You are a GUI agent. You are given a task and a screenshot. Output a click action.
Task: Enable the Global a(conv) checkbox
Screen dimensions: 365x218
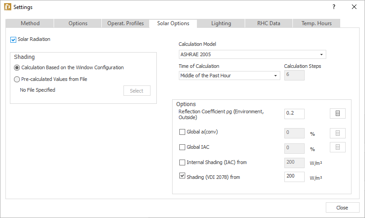(182, 132)
